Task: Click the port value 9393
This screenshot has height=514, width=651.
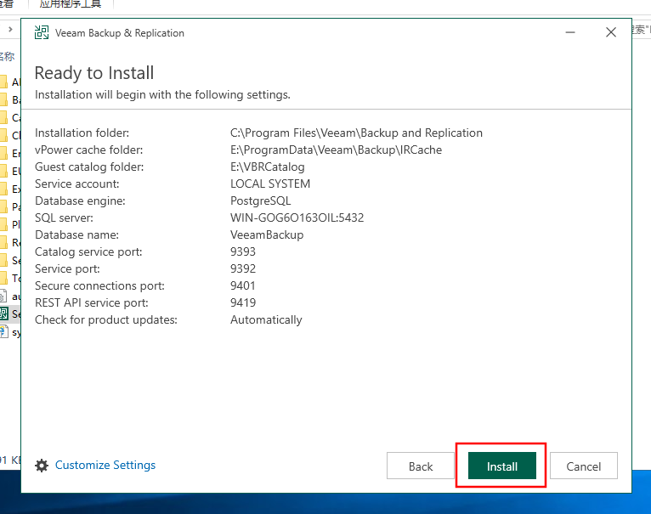Action: click(x=243, y=252)
